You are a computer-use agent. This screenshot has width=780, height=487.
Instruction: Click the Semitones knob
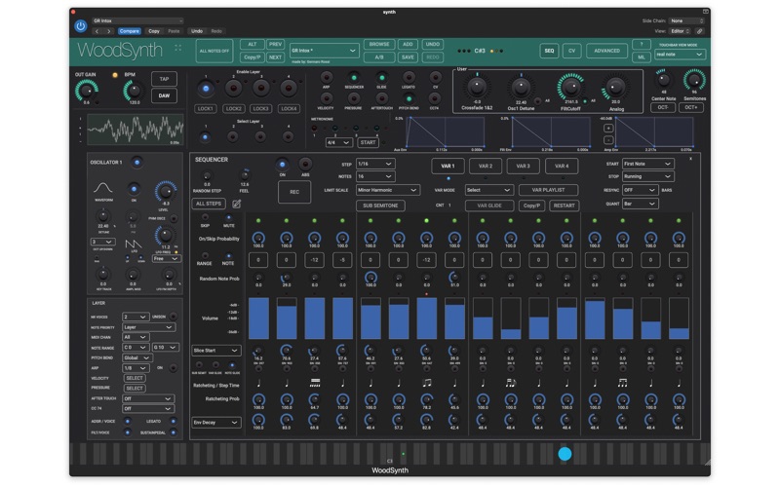694,80
